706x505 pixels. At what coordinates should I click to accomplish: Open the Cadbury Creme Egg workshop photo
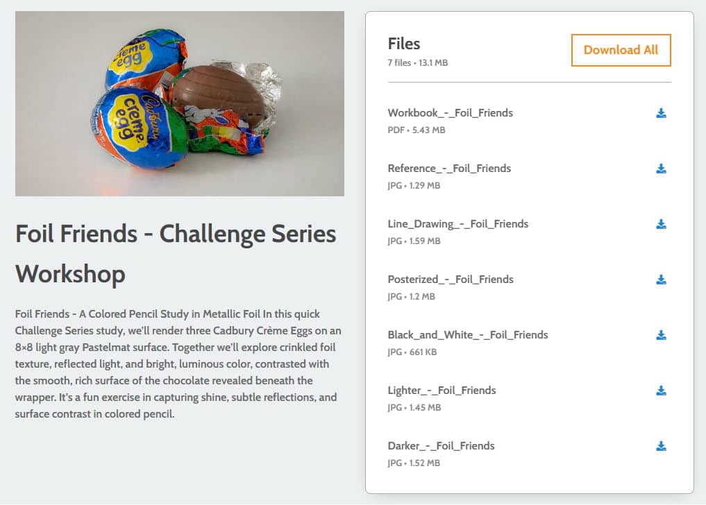[179, 103]
